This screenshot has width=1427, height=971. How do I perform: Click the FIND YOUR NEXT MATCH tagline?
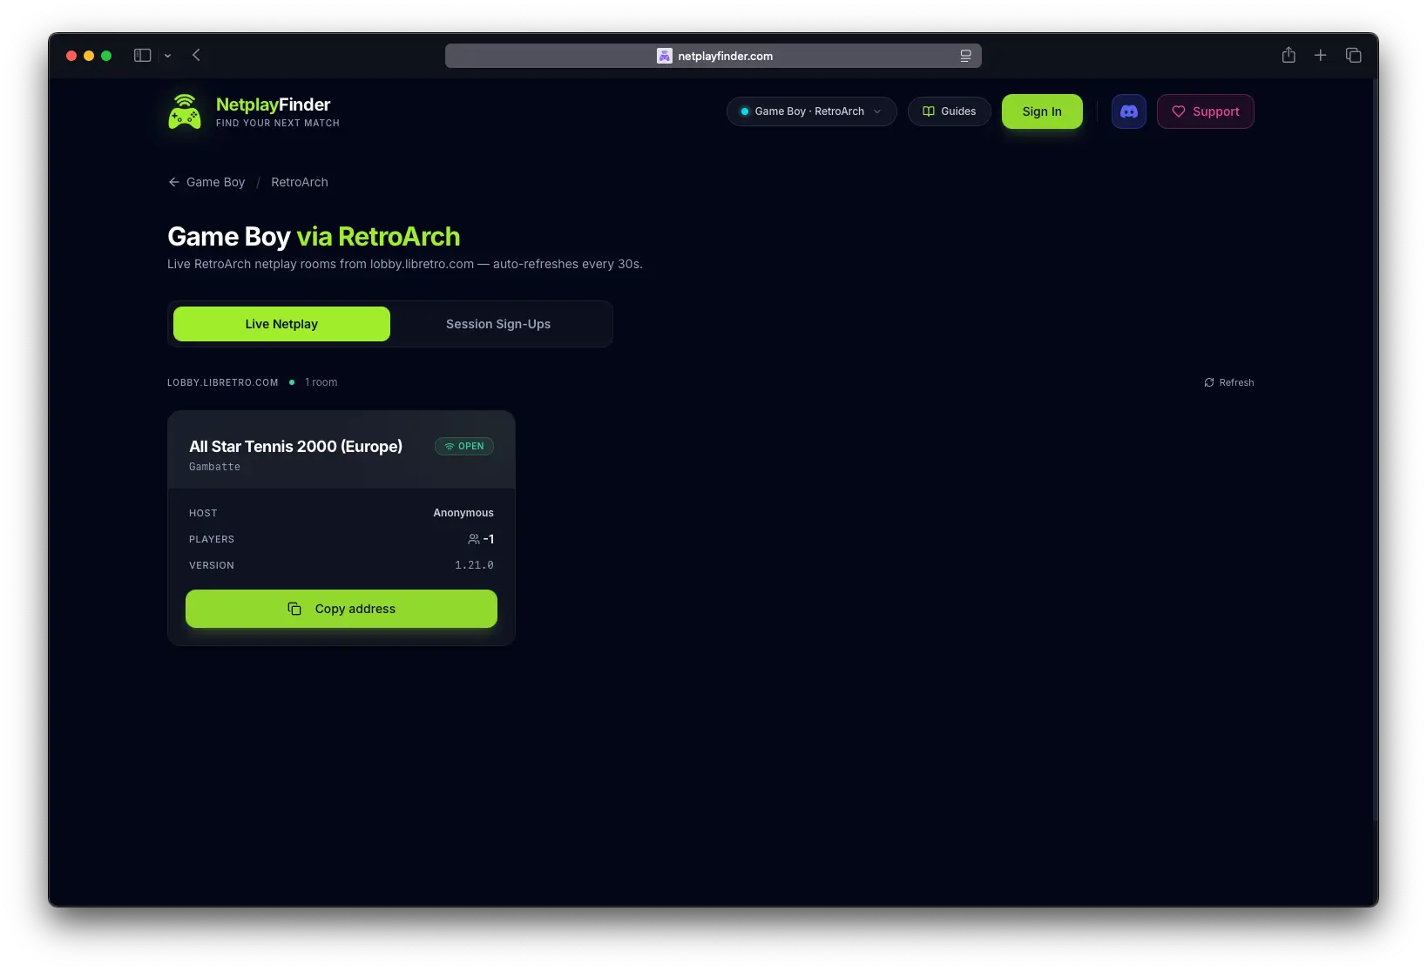pos(278,124)
